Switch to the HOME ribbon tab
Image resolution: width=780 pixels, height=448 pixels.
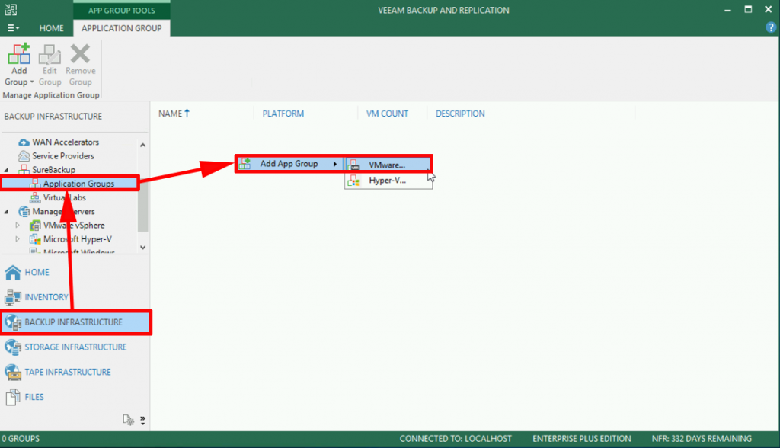(x=51, y=28)
